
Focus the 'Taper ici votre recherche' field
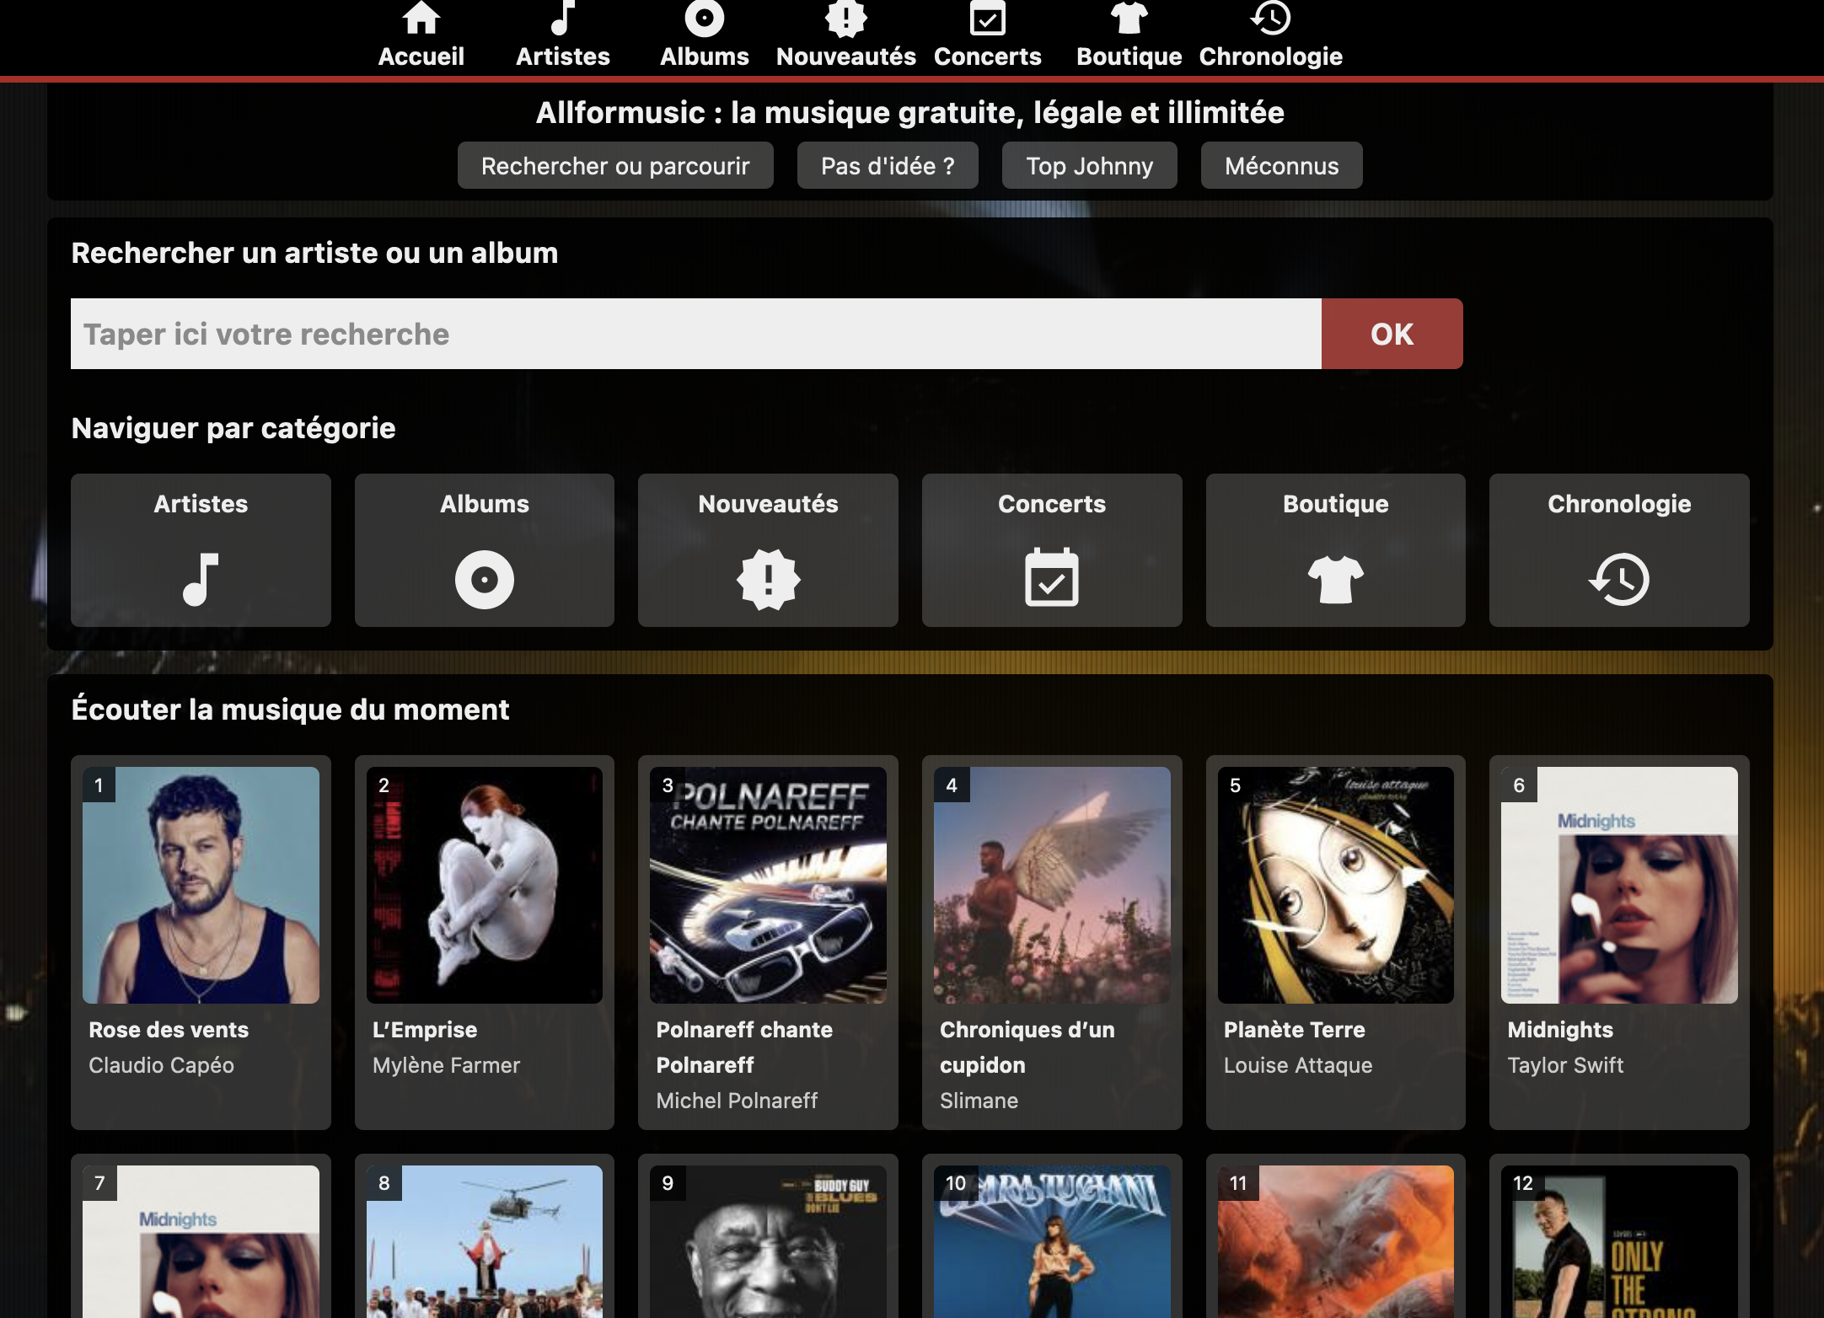tap(695, 335)
